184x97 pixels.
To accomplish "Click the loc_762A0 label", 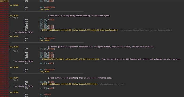I will coord(14,5).
